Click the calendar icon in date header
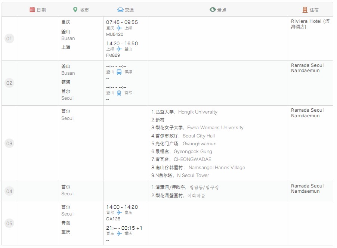This screenshot has height=248, width=337. tap(32, 10)
